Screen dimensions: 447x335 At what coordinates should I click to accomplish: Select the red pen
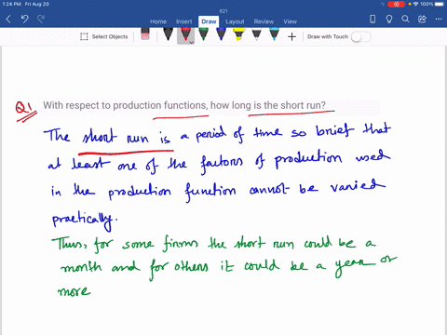pos(185,34)
